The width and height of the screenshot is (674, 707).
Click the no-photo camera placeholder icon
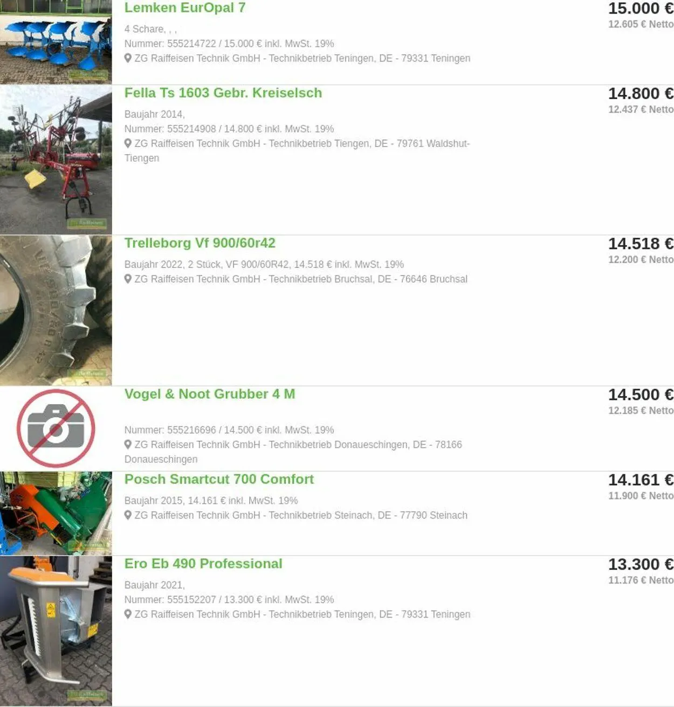click(x=56, y=428)
